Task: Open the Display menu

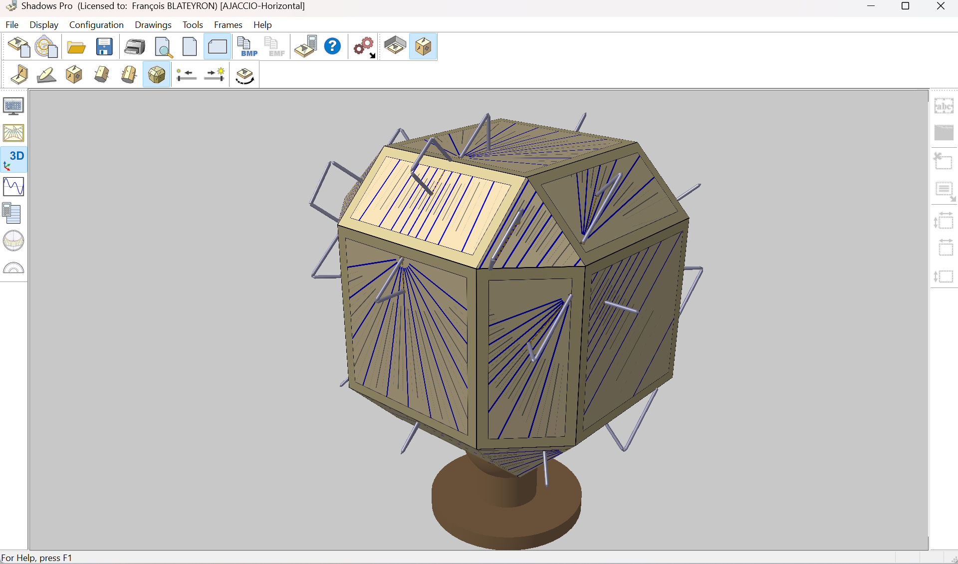Action: [44, 25]
